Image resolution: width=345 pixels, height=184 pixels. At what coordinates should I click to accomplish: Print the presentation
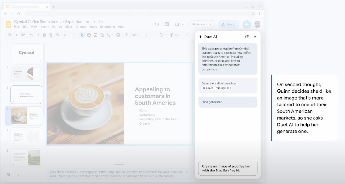click(44, 35)
